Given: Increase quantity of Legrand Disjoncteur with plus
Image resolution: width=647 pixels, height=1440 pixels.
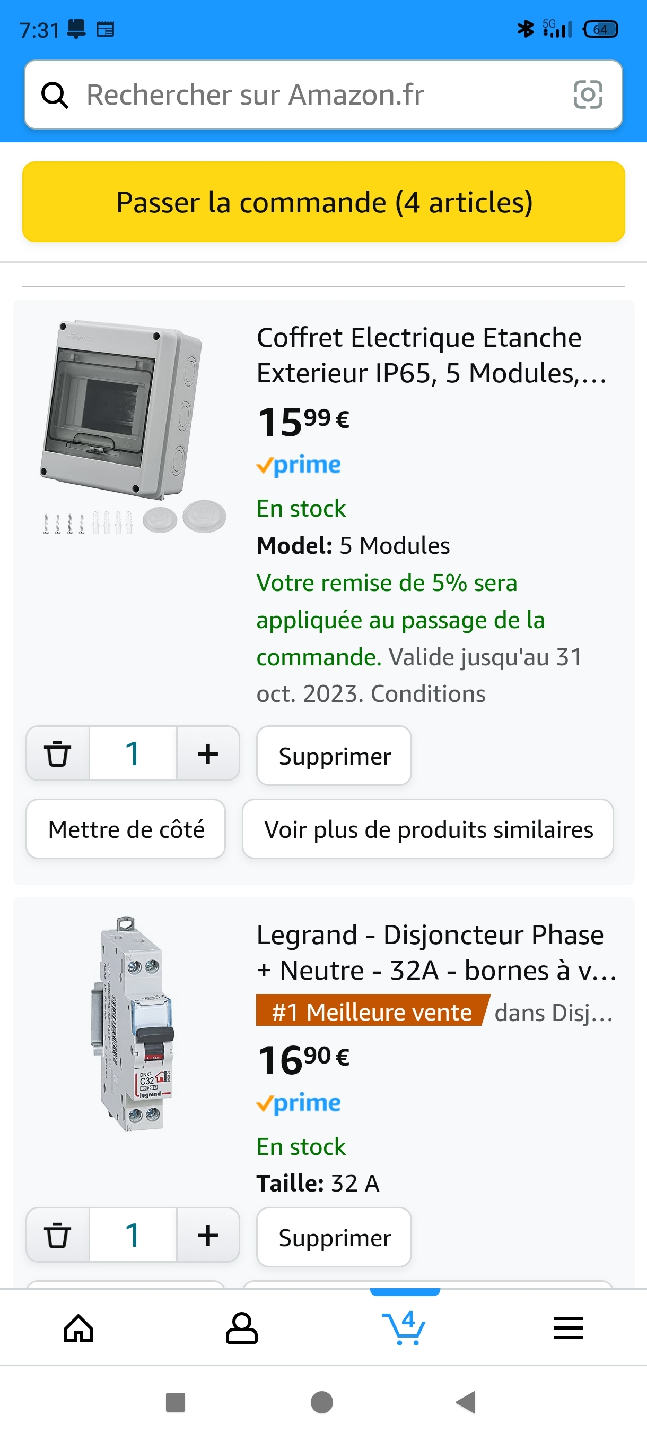Looking at the screenshot, I should coord(208,1235).
